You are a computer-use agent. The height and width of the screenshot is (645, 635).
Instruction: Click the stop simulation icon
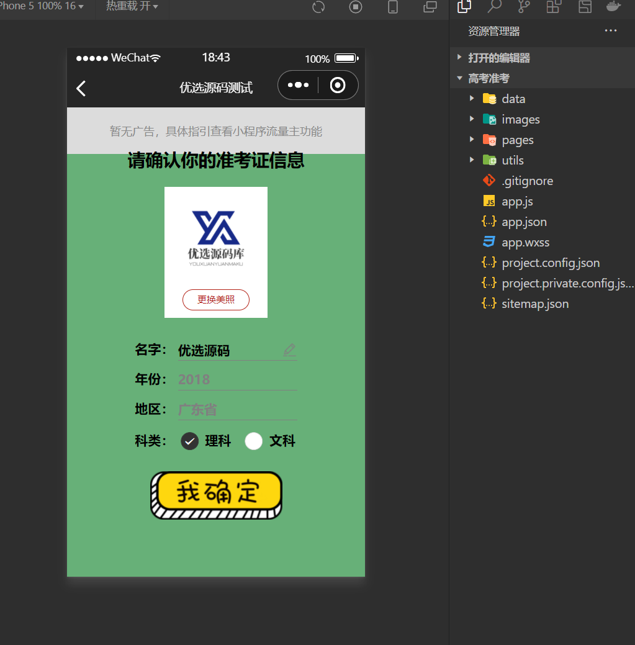tap(356, 7)
